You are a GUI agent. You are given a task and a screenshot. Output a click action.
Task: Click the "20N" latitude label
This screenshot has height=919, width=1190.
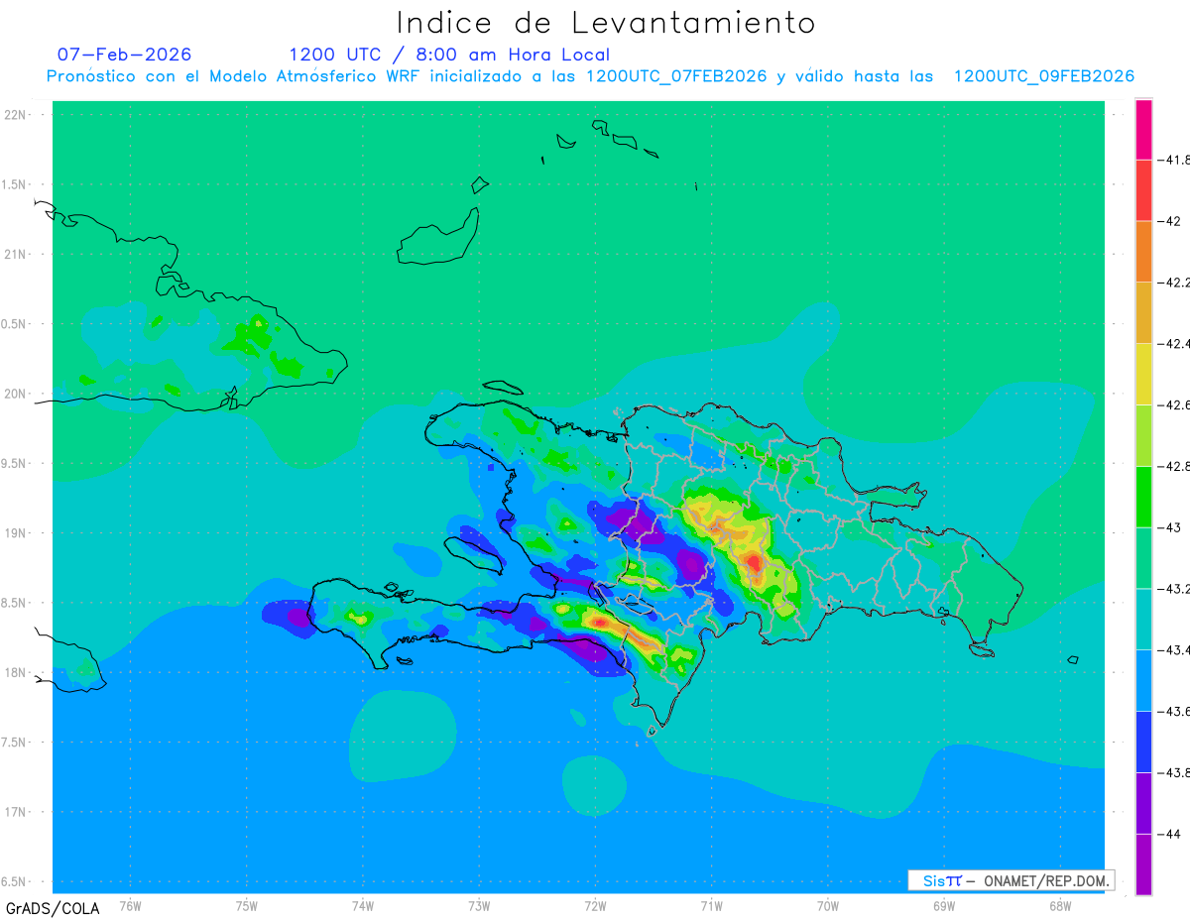17,394
